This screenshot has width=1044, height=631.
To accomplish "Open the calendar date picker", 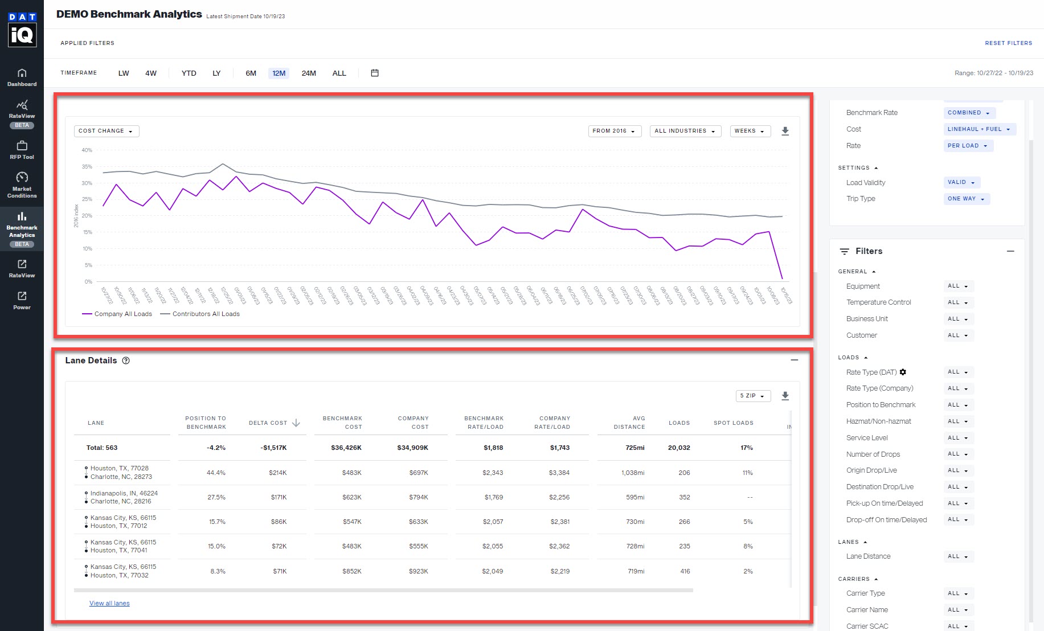I will tap(374, 73).
